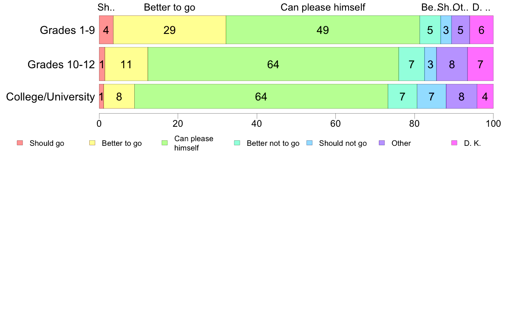The height and width of the screenshot is (312, 505).
Task: Click the Better not to go legend swatch
Action: tap(237, 143)
